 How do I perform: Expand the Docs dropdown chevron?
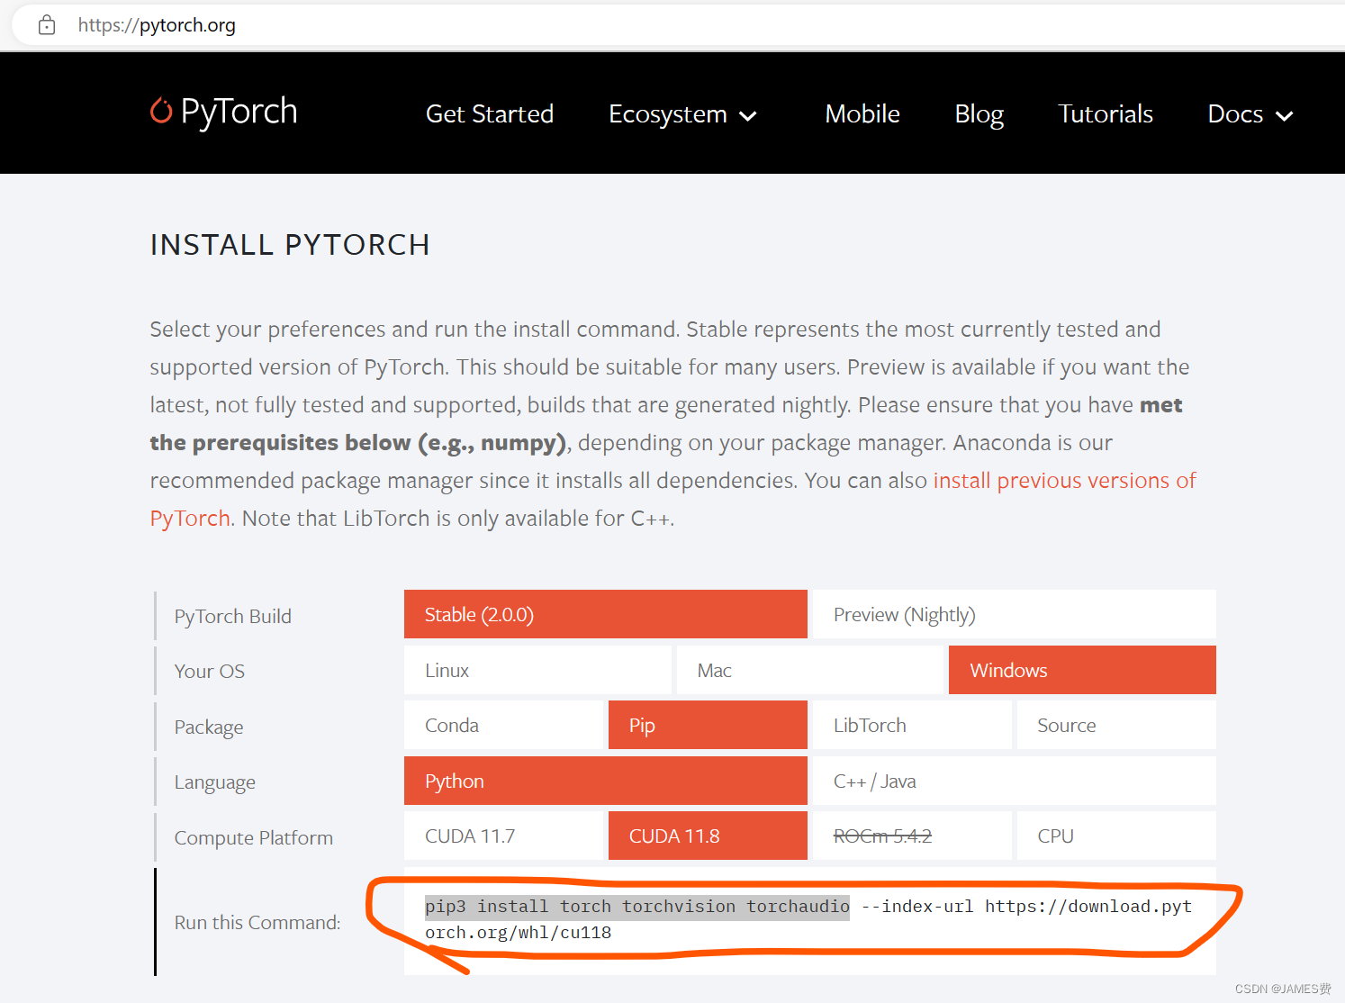(1284, 116)
